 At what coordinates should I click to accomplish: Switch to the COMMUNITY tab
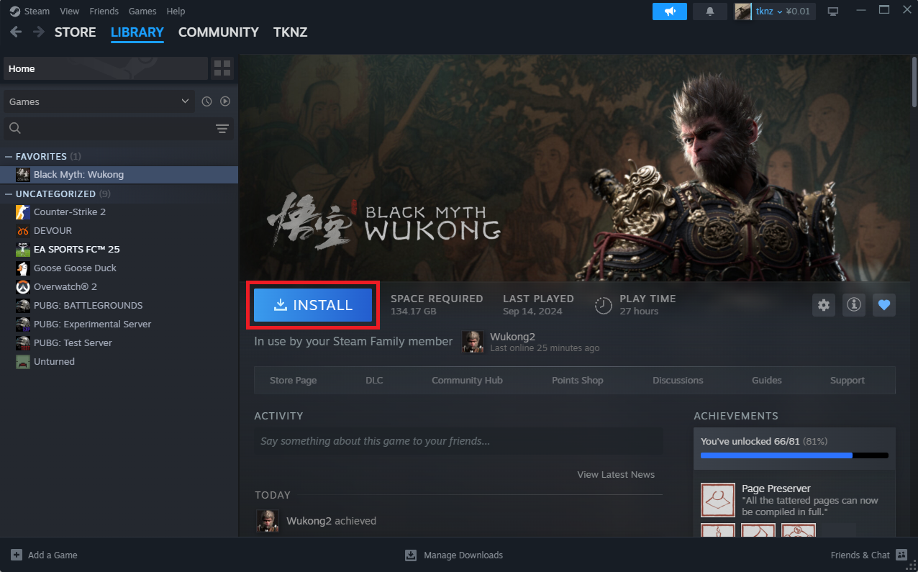tap(218, 32)
